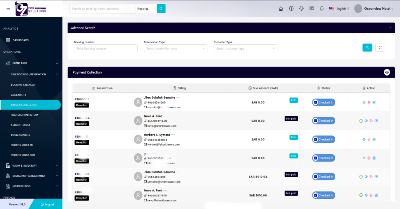Open the Booking search category dropdown
Screen dimensions: 400x209
click(x=146, y=9)
